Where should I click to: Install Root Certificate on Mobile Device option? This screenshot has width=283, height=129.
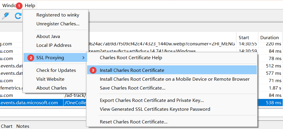pyautogui.click(x=175, y=79)
